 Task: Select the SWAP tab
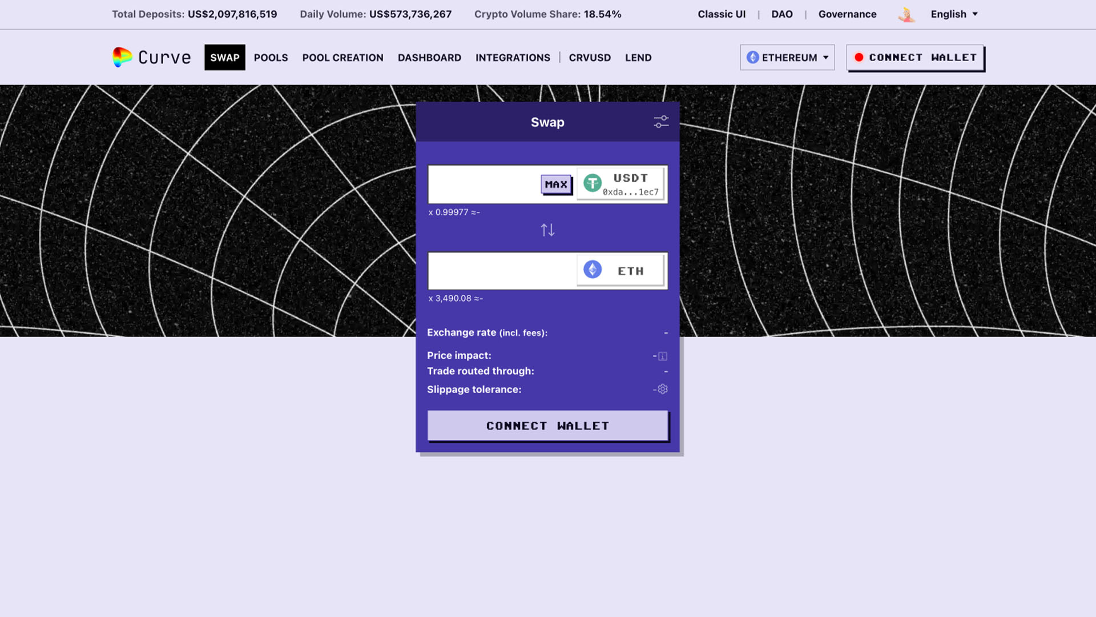[225, 57]
